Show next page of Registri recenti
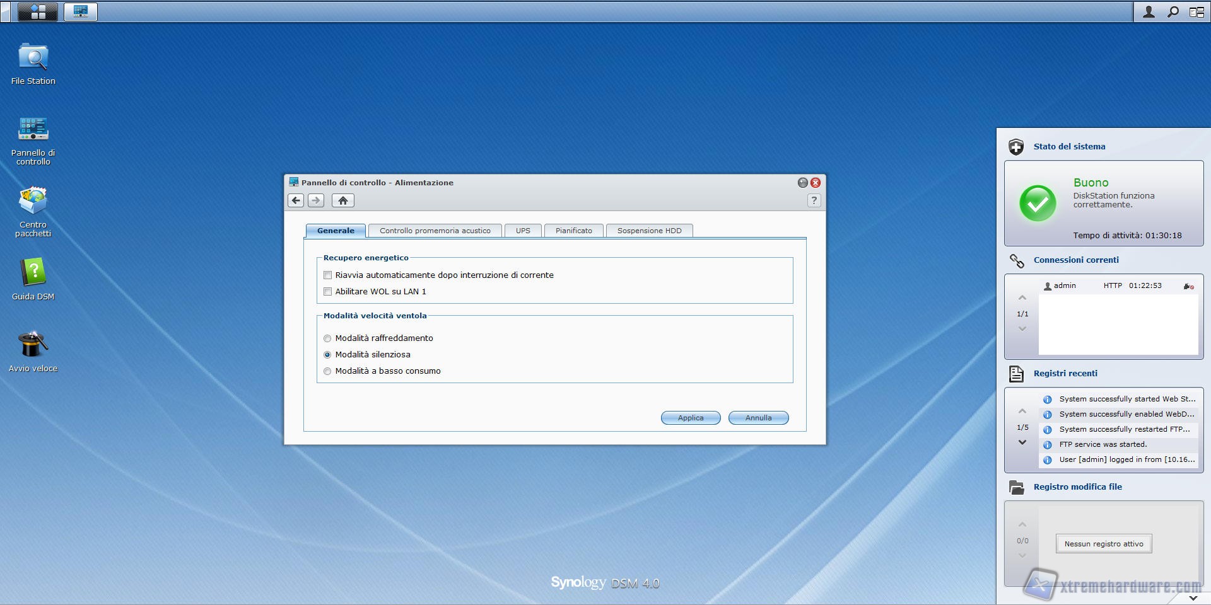The height and width of the screenshot is (605, 1211). click(1022, 442)
